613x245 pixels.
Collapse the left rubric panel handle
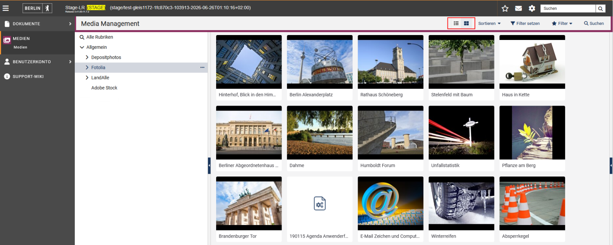coord(209,166)
